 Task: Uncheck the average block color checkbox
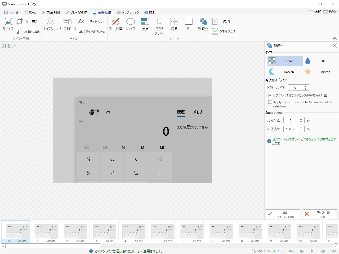tap(270, 95)
